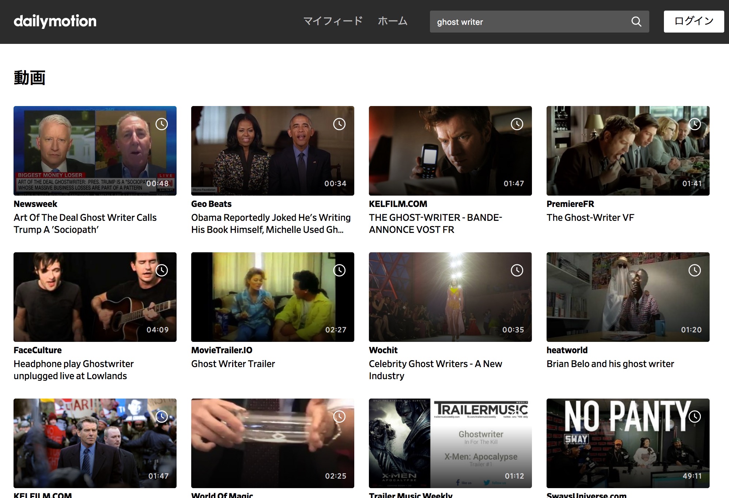Play the protest crowd thumbnail, 01:47
Viewport: 729px width, 498px height.
coord(95,443)
